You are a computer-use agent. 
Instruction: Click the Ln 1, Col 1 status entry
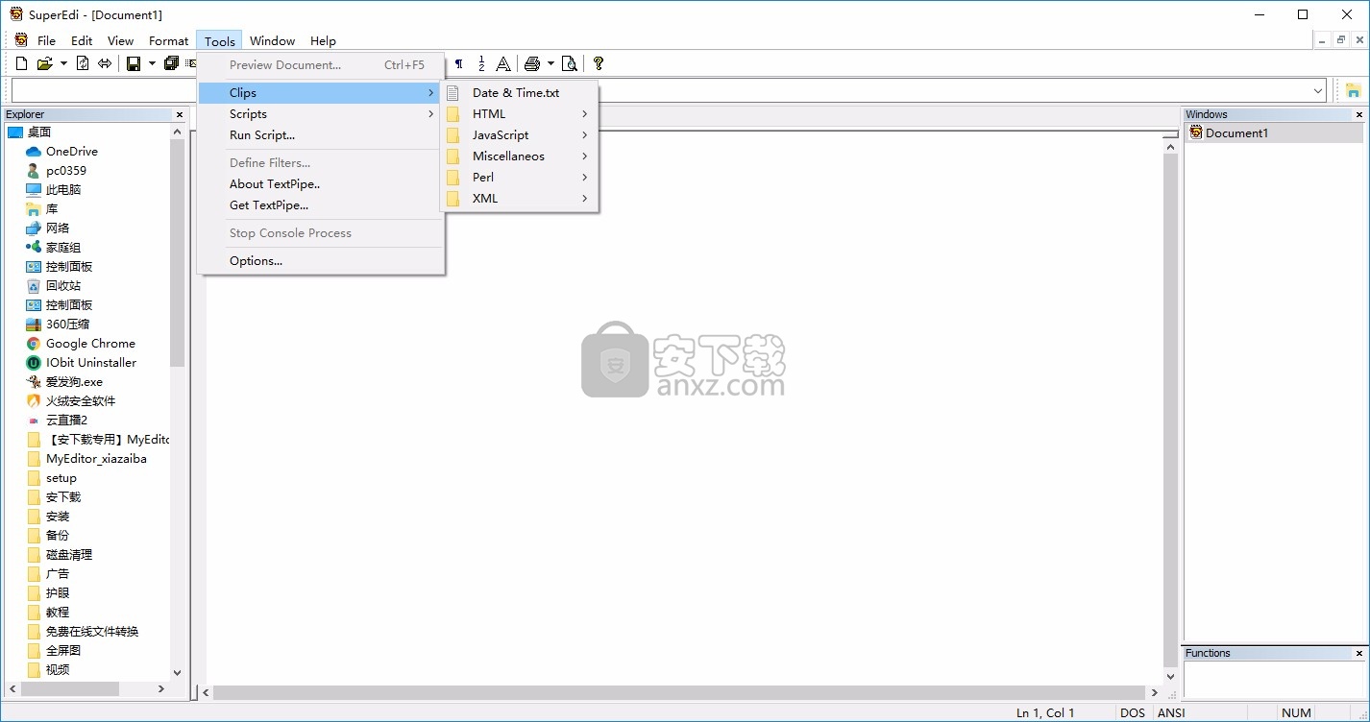1045,712
